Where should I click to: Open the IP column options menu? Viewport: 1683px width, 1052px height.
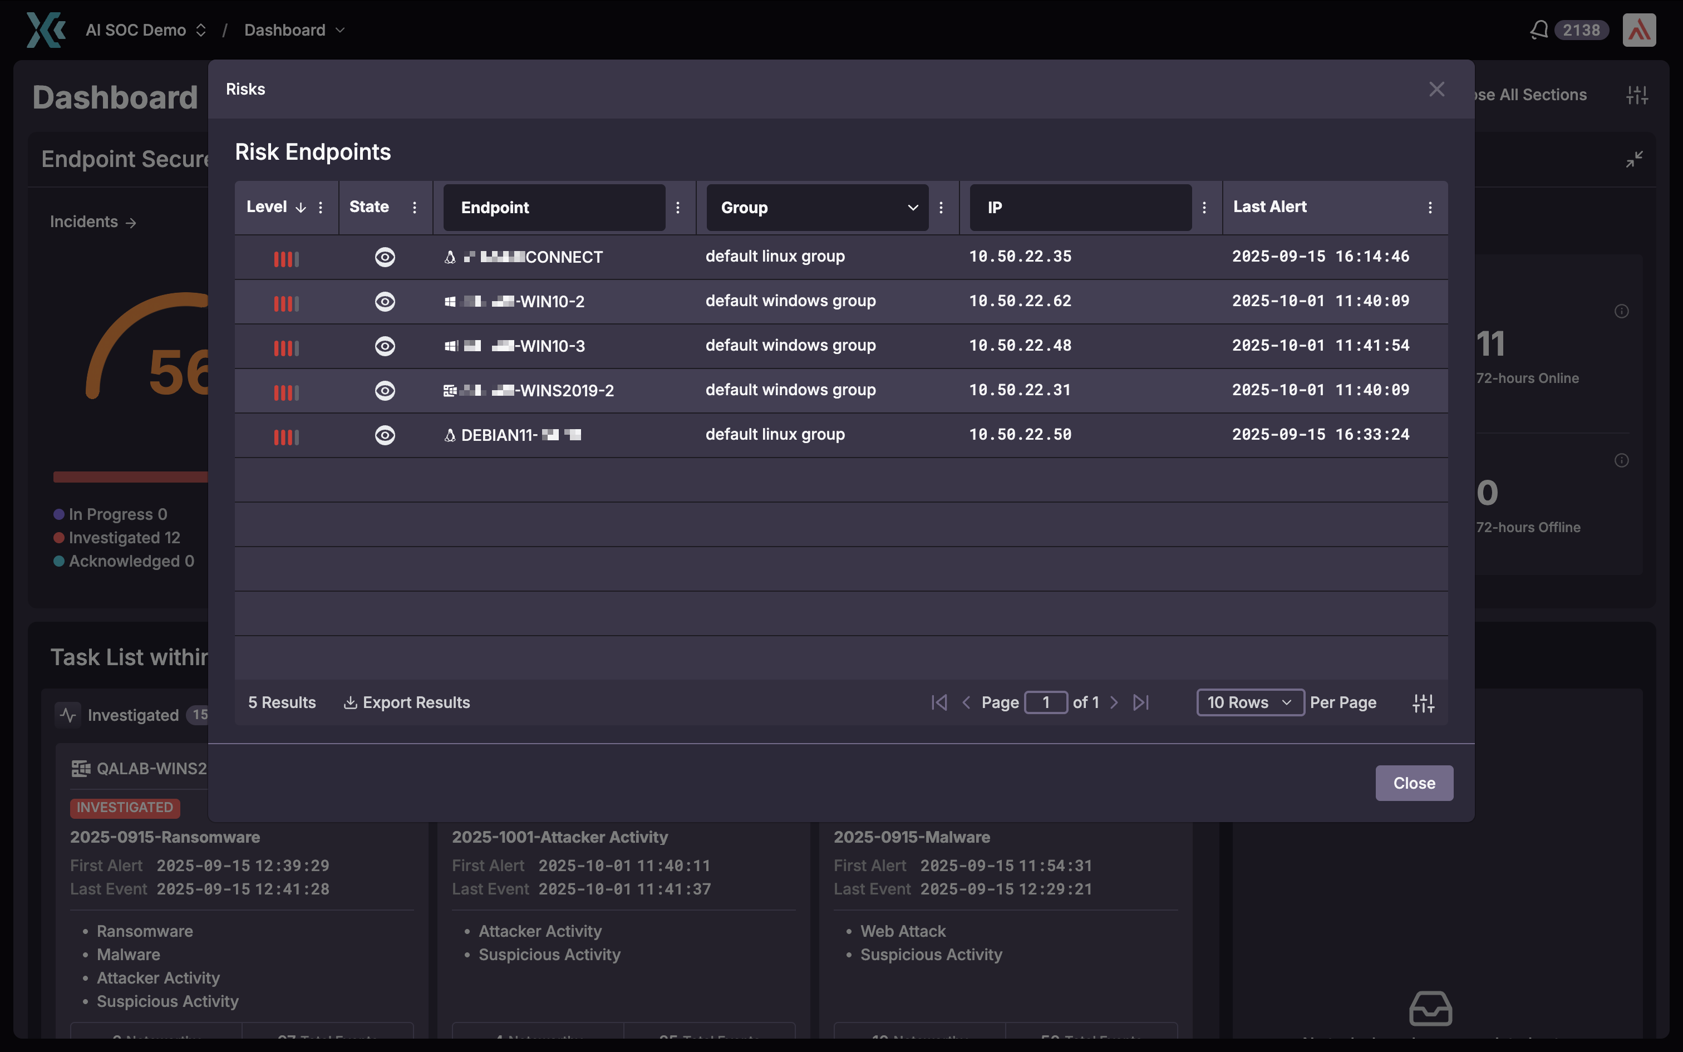1204,207
